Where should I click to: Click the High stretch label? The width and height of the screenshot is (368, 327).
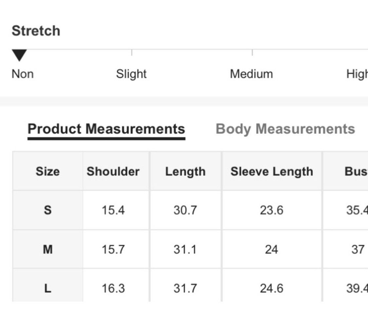pyautogui.click(x=357, y=74)
